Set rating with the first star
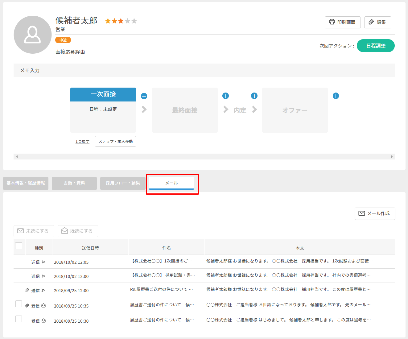Screen dimensions: 408x339 pyautogui.click(x=108, y=21)
